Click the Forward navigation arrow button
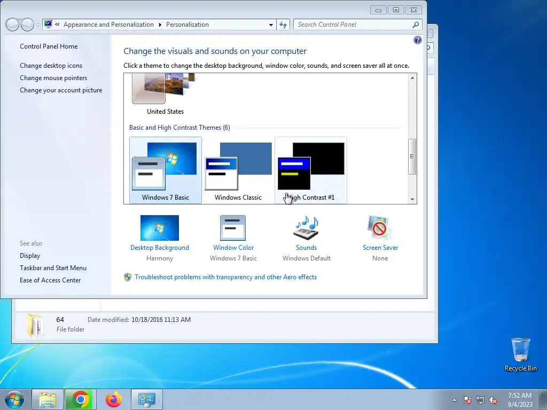The height and width of the screenshot is (410, 547). pos(28,25)
